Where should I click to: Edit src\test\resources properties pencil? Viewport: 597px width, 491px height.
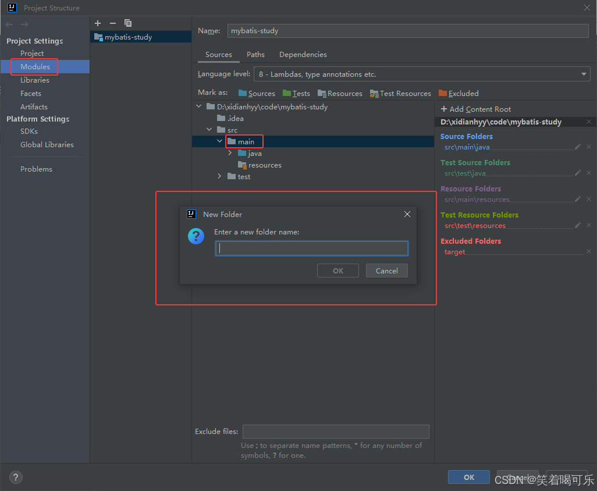578,225
